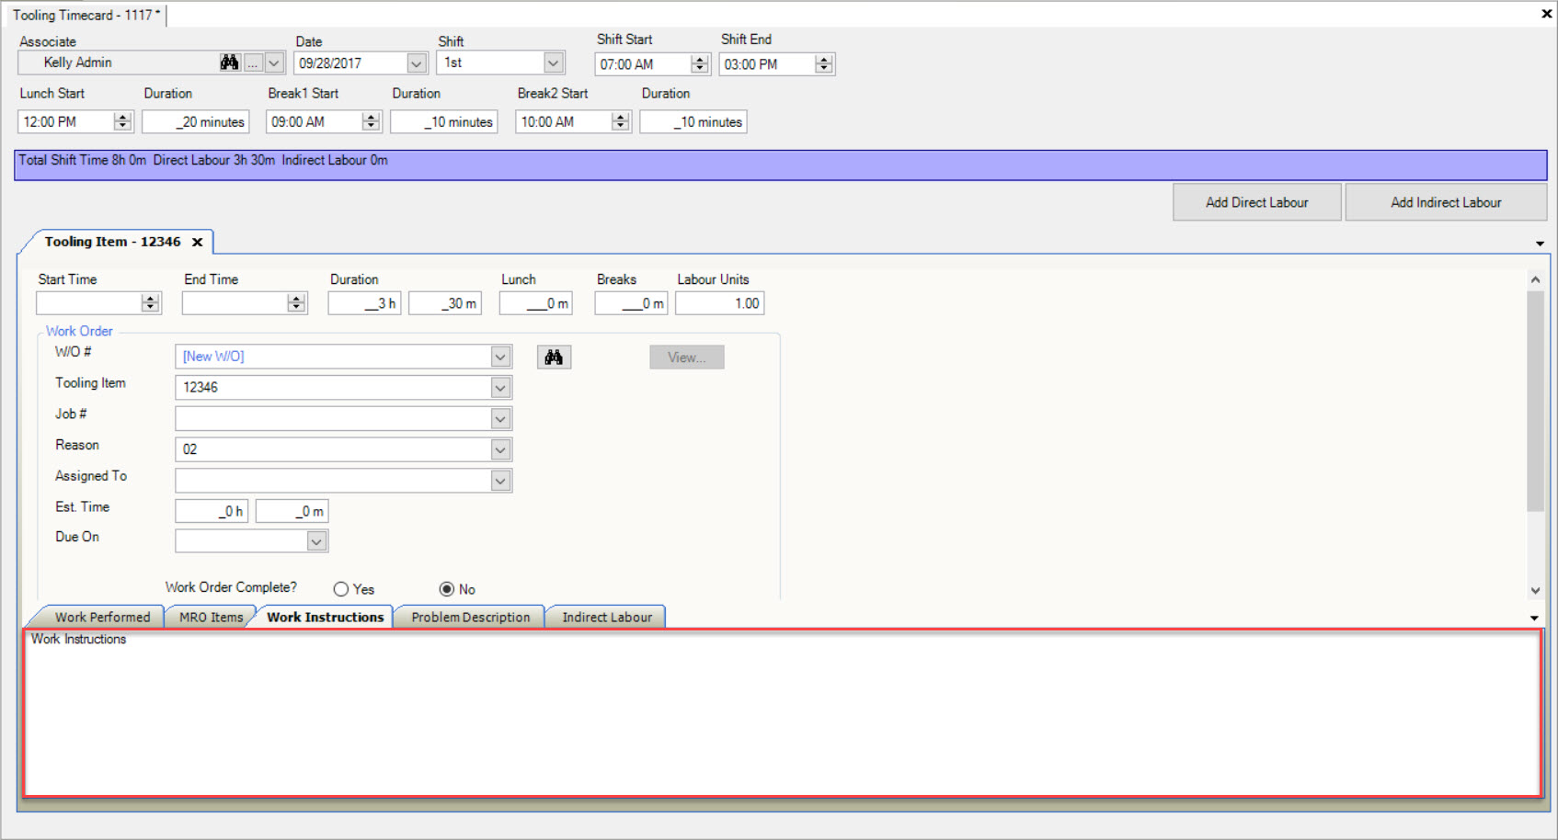1558x840 pixels.
Task: Expand the W/O # dropdown
Action: [500, 357]
